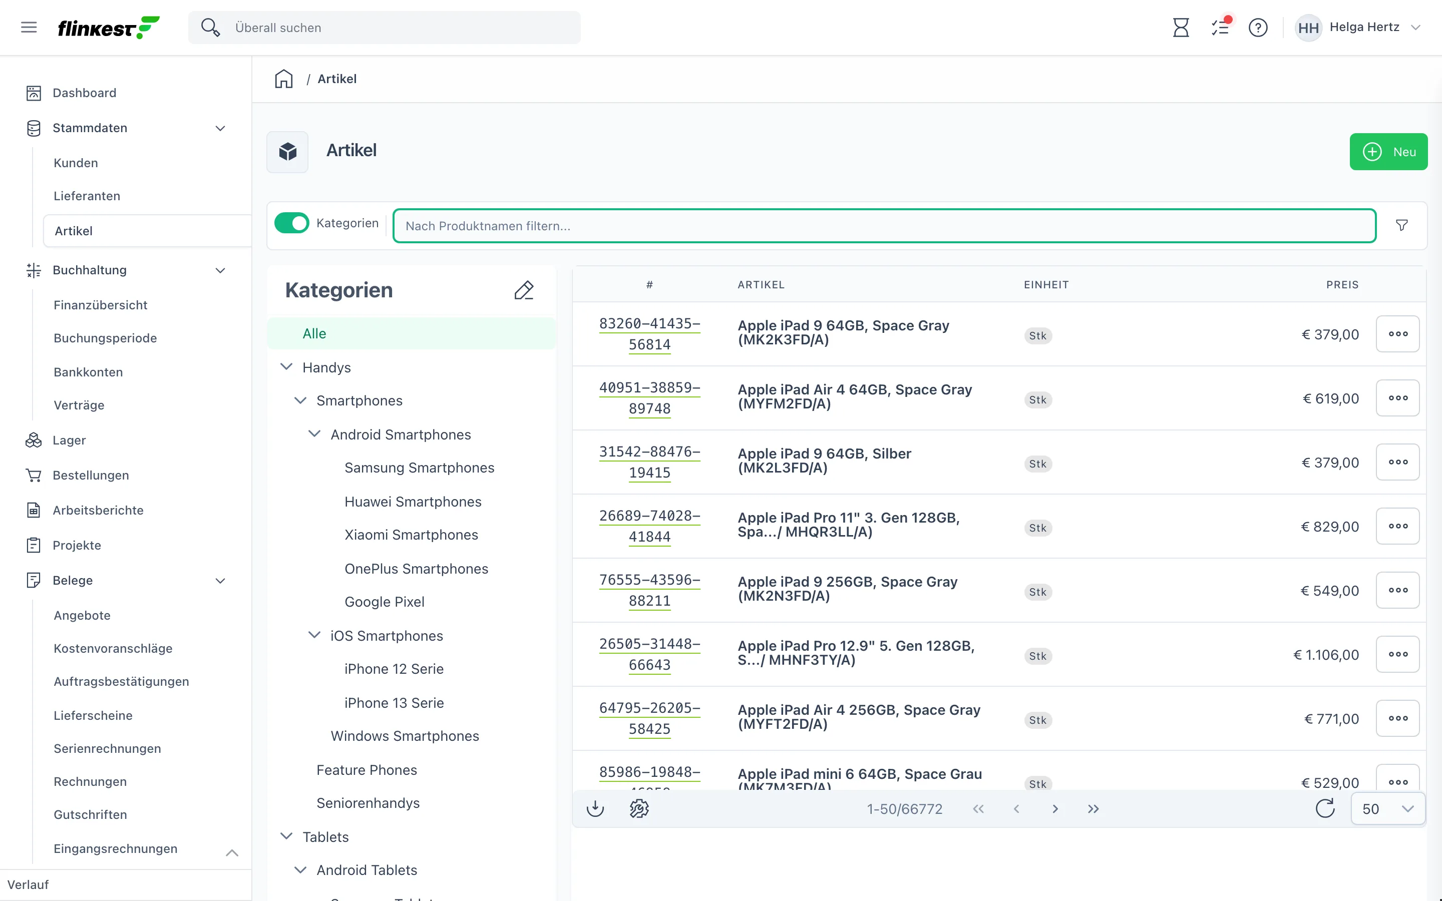Open table settings gear icon
Screen dimensions: 1442x901
pyautogui.click(x=639, y=808)
